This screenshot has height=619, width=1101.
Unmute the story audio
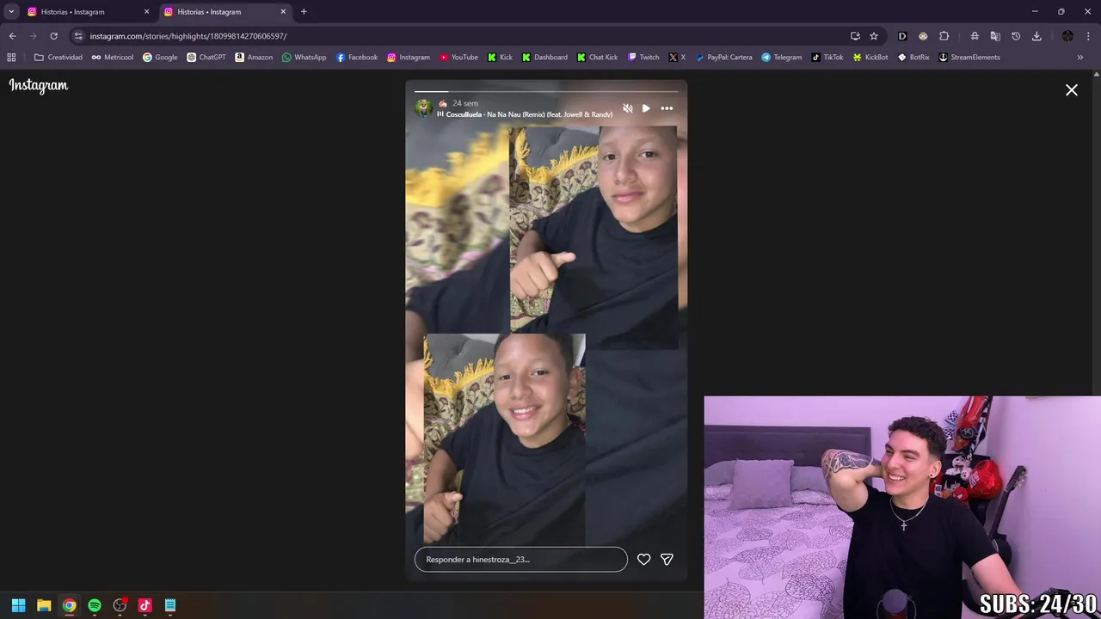[x=628, y=108]
